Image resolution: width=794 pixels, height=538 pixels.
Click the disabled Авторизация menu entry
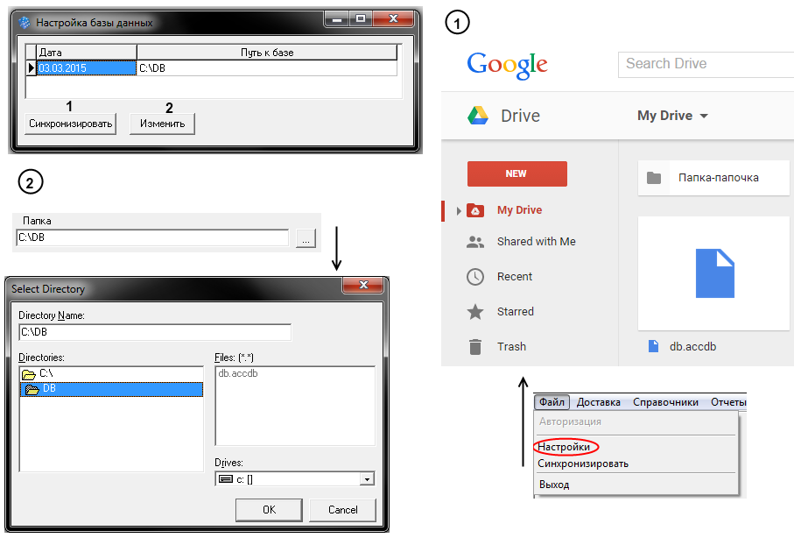(x=570, y=421)
